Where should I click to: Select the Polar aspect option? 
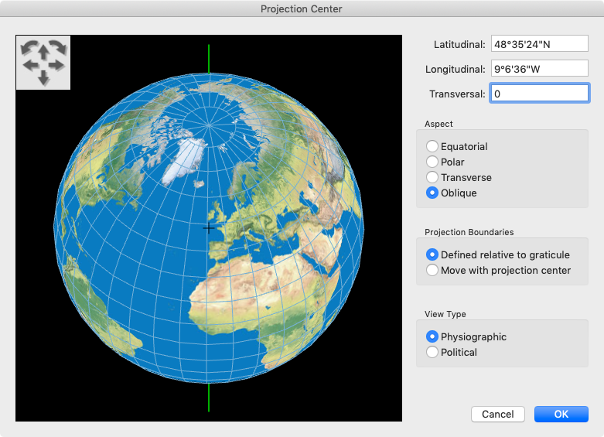coord(432,162)
